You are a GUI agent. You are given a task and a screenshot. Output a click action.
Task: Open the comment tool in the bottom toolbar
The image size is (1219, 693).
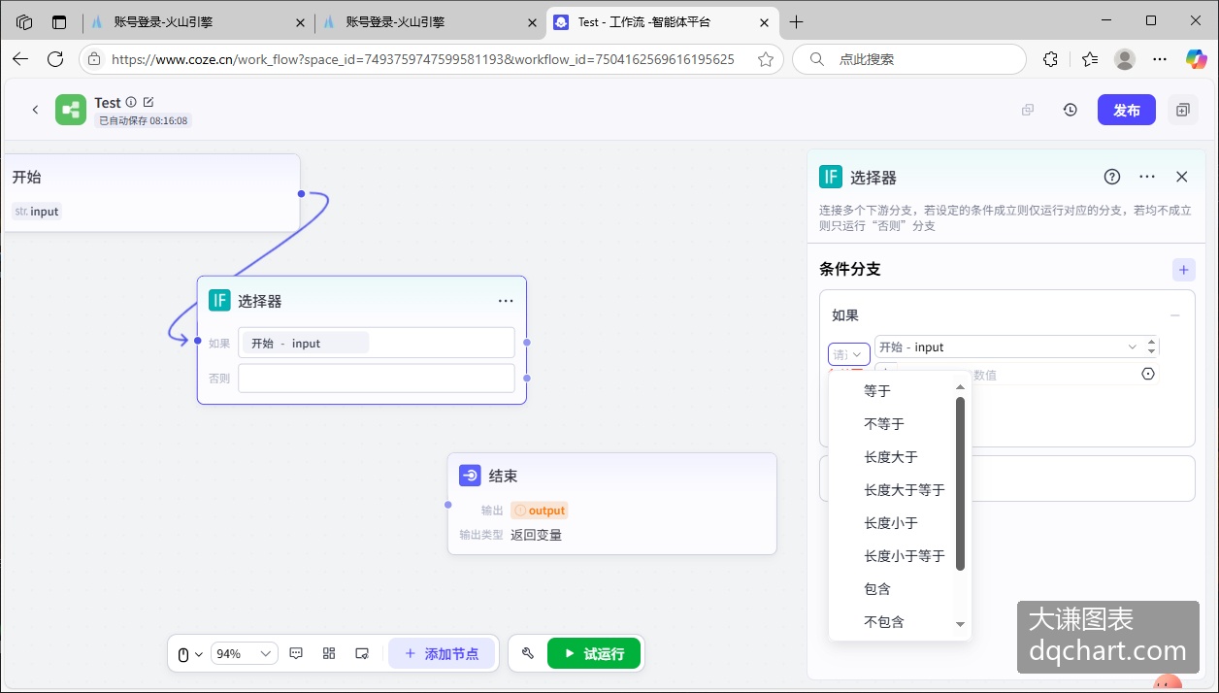point(297,654)
